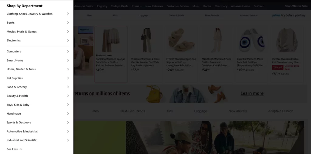Go to Registry in top nav
The height and width of the screenshot is (154, 311).
click(x=102, y=6)
